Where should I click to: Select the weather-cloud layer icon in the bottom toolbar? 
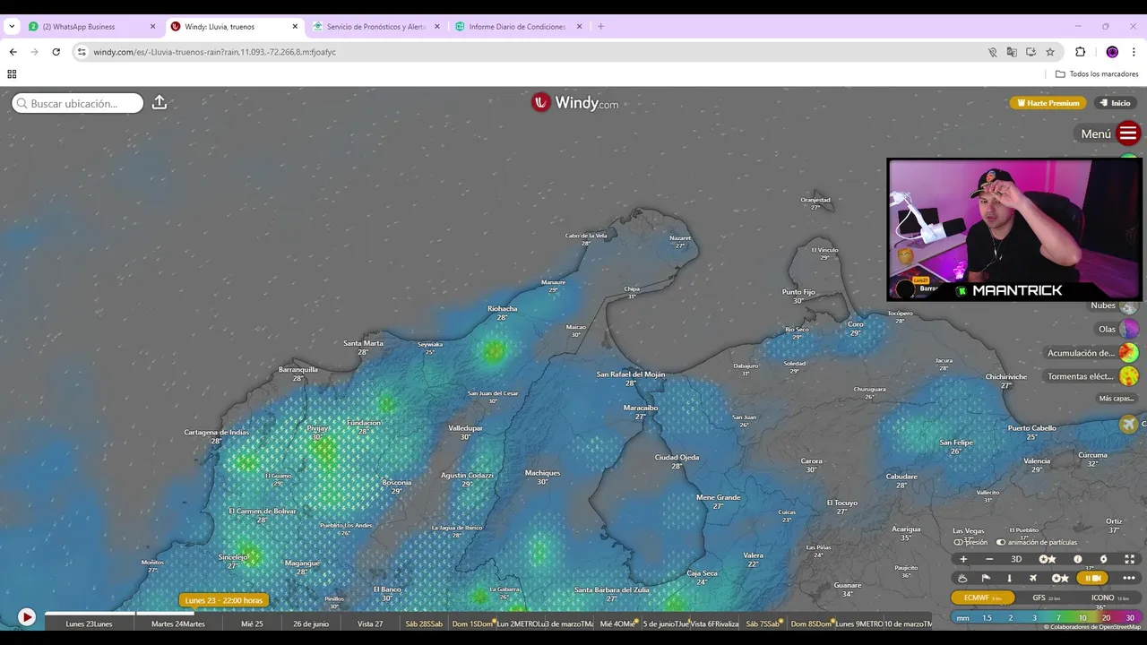(x=962, y=578)
